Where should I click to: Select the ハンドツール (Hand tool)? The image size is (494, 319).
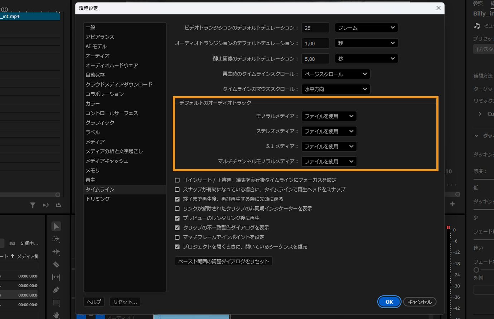[56, 315]
